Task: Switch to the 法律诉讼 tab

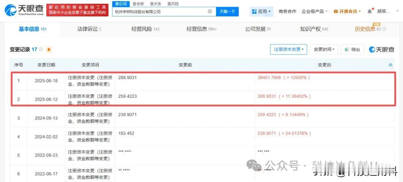Action: click(89, 29)
